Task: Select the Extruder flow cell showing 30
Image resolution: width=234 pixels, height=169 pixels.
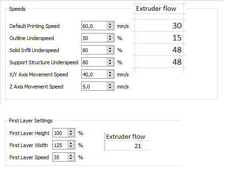Action: (159, 26)
